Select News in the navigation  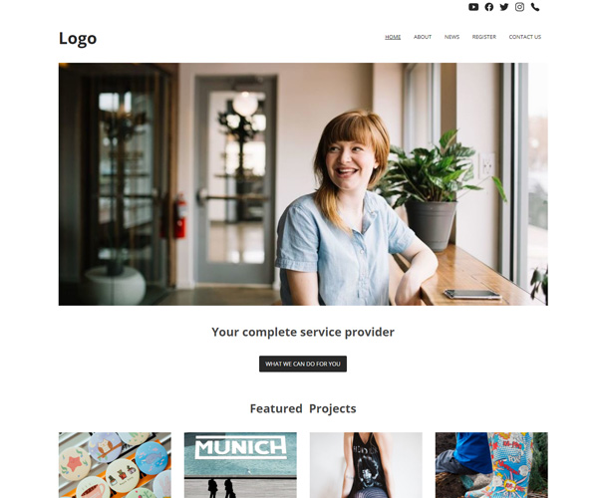pos(451,37)
